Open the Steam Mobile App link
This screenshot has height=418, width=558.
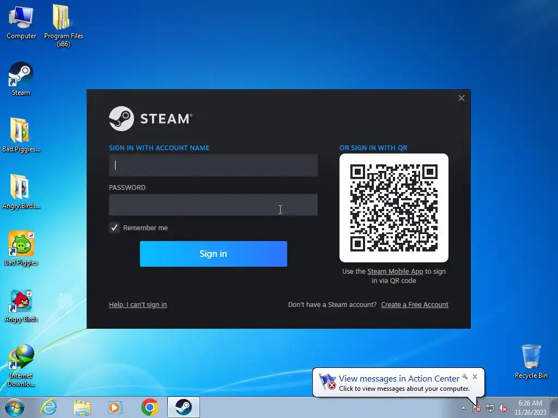point(395,272)
